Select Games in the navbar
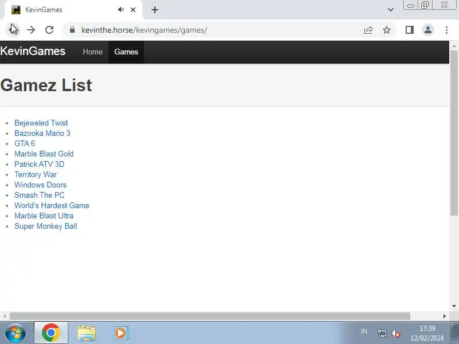Viewport: 459px width, 344px height. 126,52
